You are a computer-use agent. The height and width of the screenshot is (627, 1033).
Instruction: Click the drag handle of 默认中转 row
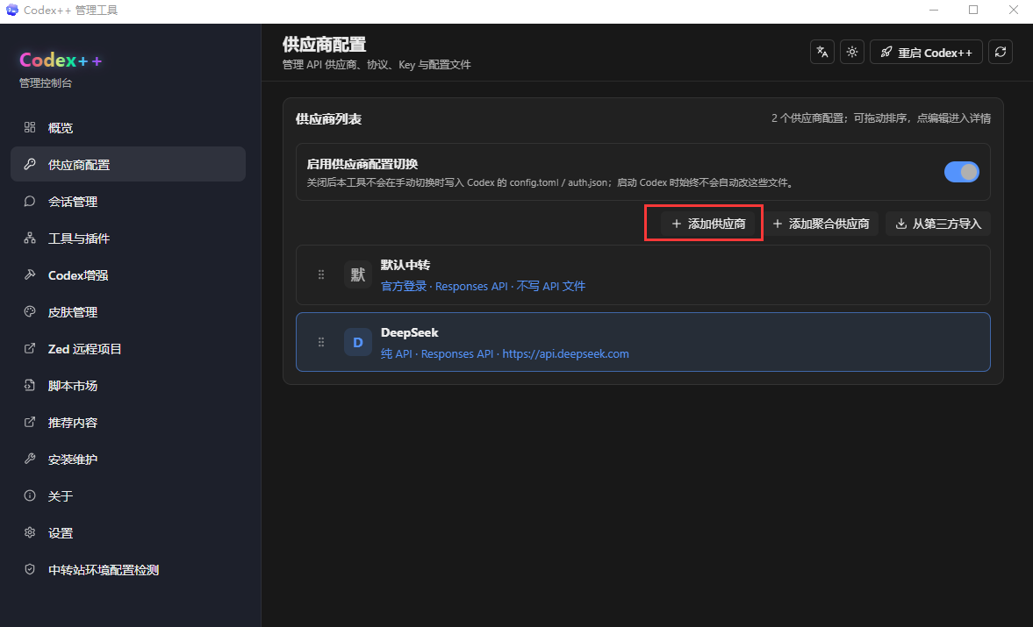click(x=321, y=274)
